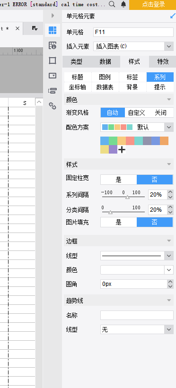176x388 pixels.
Task: Select the 标签 style section
Action: (132, 77)
